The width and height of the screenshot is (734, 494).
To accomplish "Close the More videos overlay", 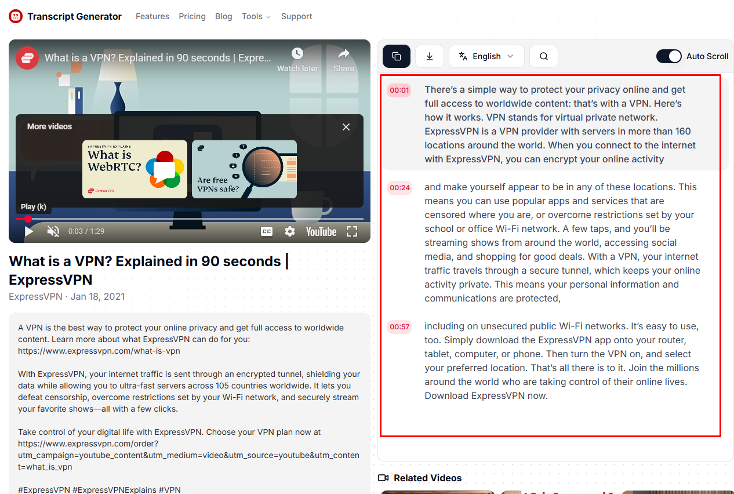I will (346, 127).
